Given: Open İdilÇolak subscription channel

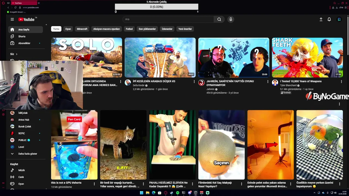Looking at the screenshot, I should tap(25, 113).
